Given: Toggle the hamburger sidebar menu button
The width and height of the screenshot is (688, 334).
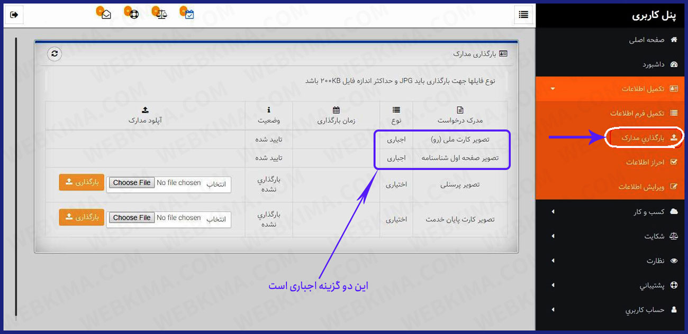Looking at the screenshot, I should [523, 15].
